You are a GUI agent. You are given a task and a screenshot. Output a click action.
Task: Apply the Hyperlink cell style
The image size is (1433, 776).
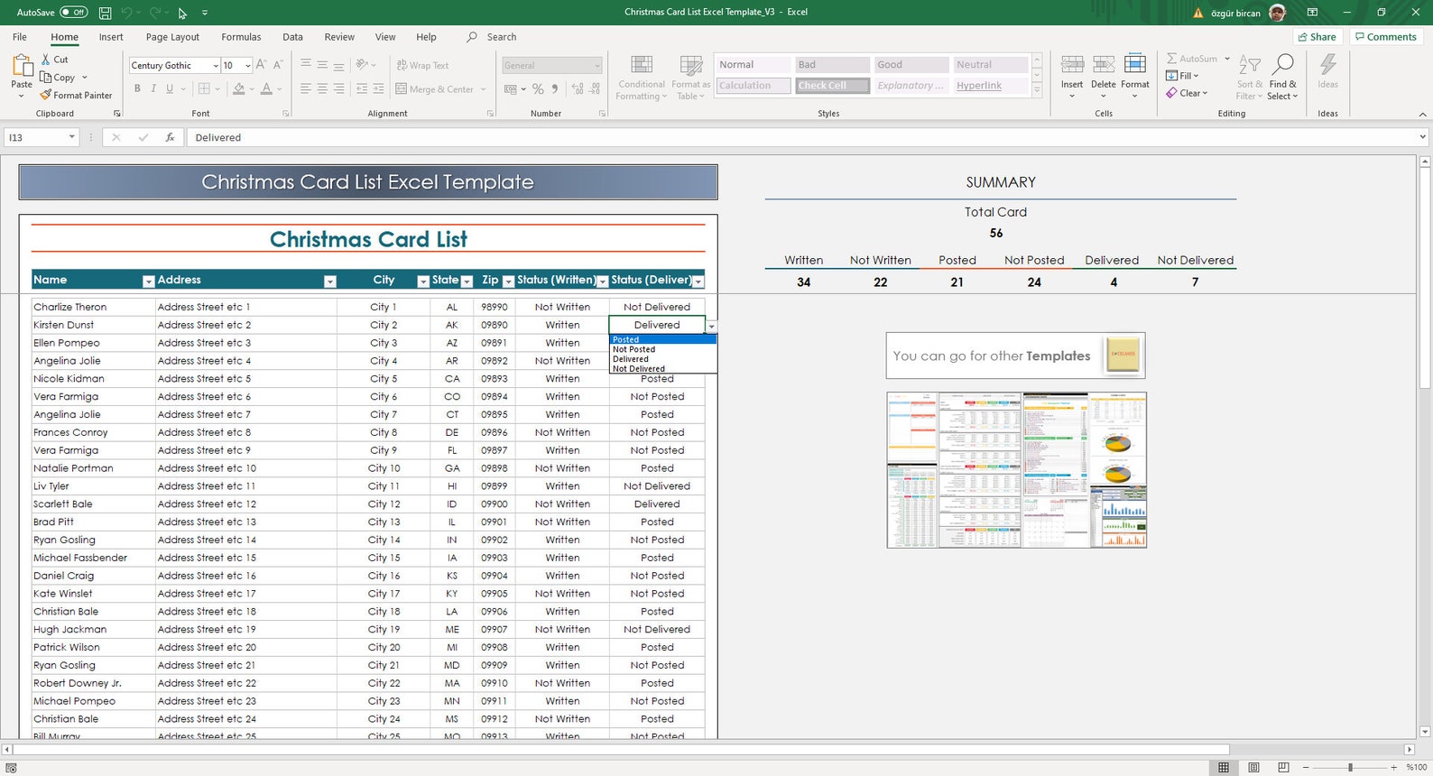tap(991, 86)
